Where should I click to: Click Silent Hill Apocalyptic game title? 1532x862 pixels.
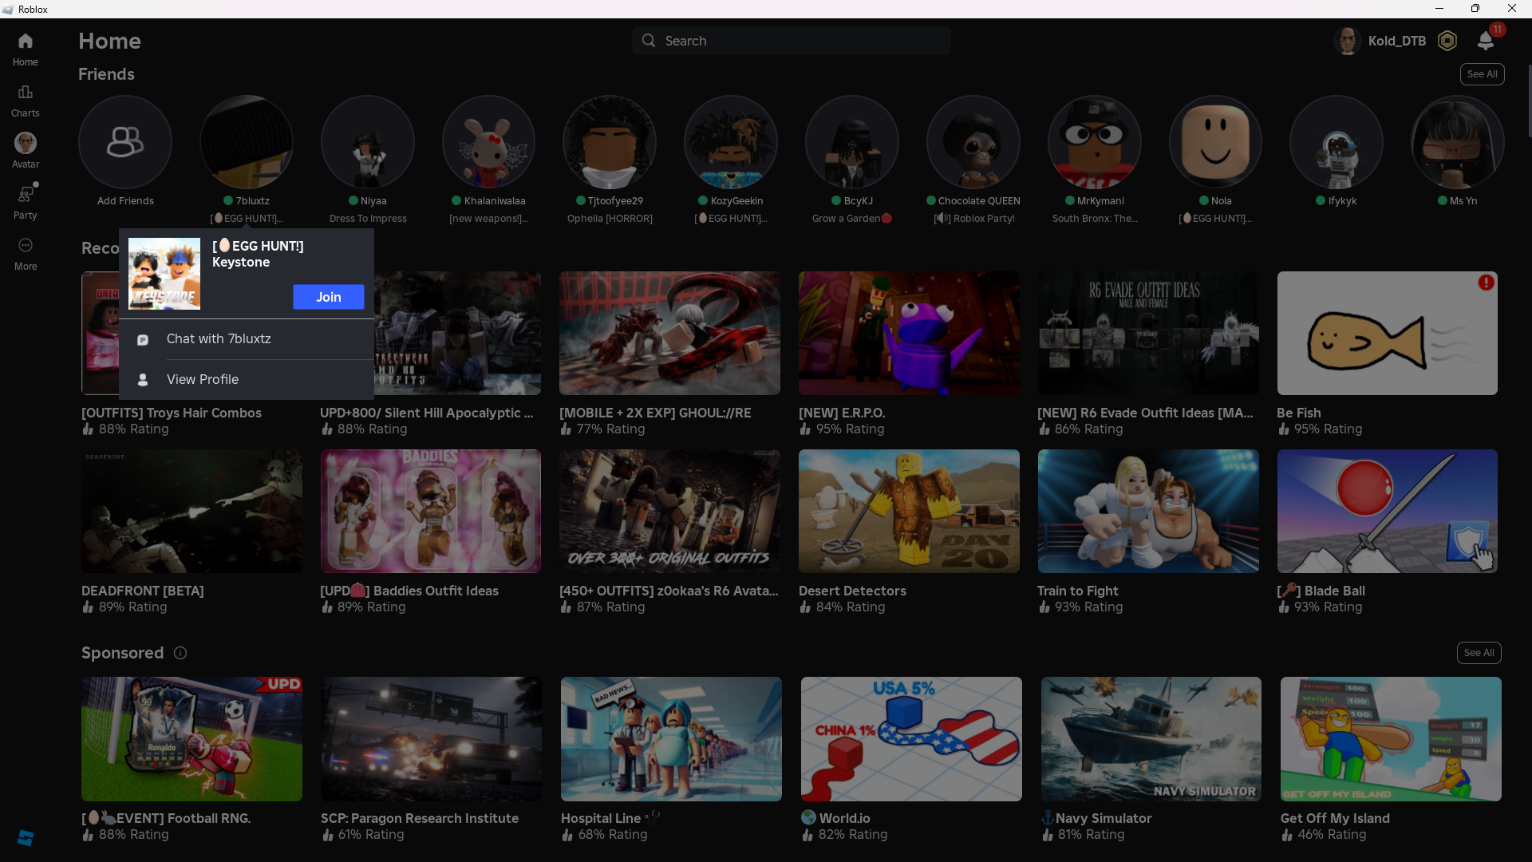(427, 413)
